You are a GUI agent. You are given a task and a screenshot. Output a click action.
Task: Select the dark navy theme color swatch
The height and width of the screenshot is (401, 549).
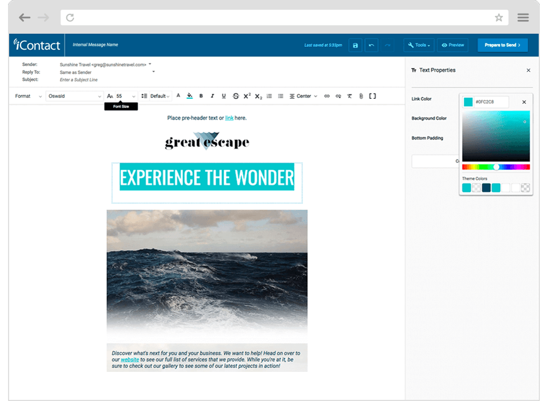(x=486, y=188)
